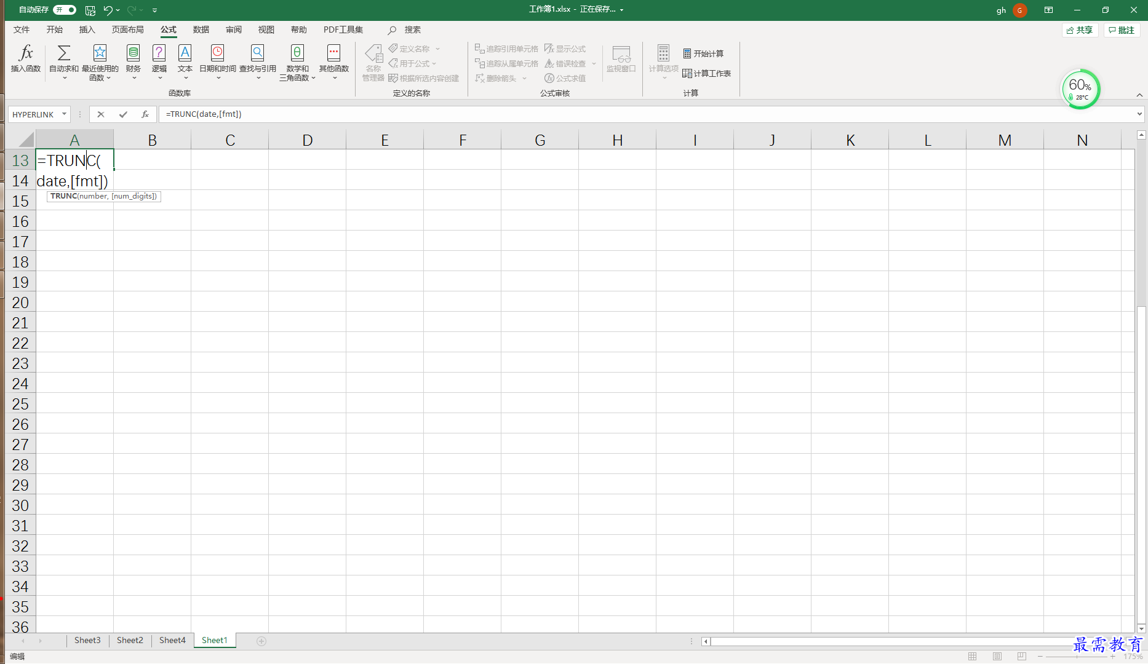The image size is (1148, 664).
Task: Open the Help ribbon tab
Action: (x=298, y=30)
